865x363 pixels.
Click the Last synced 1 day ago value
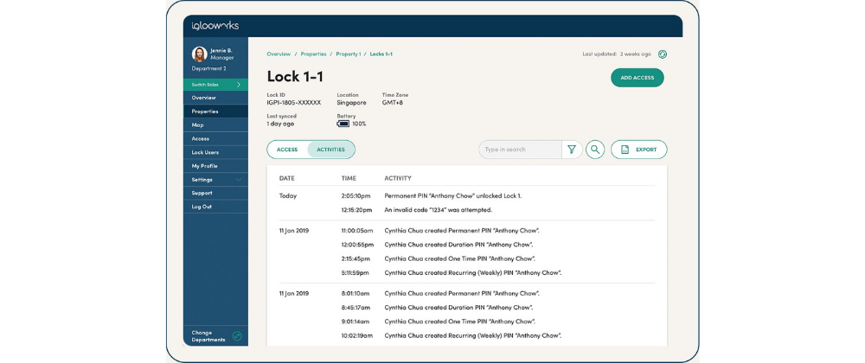tap(280, 124)
